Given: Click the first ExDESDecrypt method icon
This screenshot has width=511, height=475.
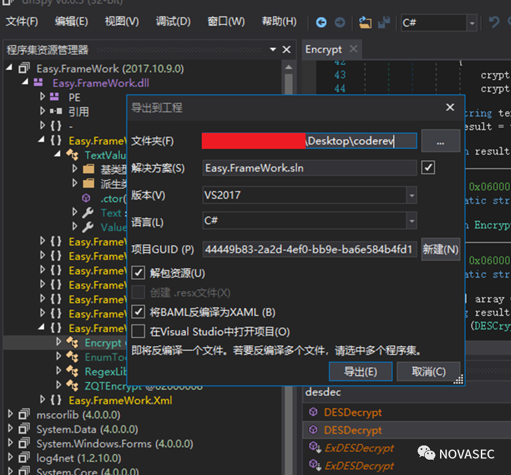Looking at the screenshot, I should 315,447.
